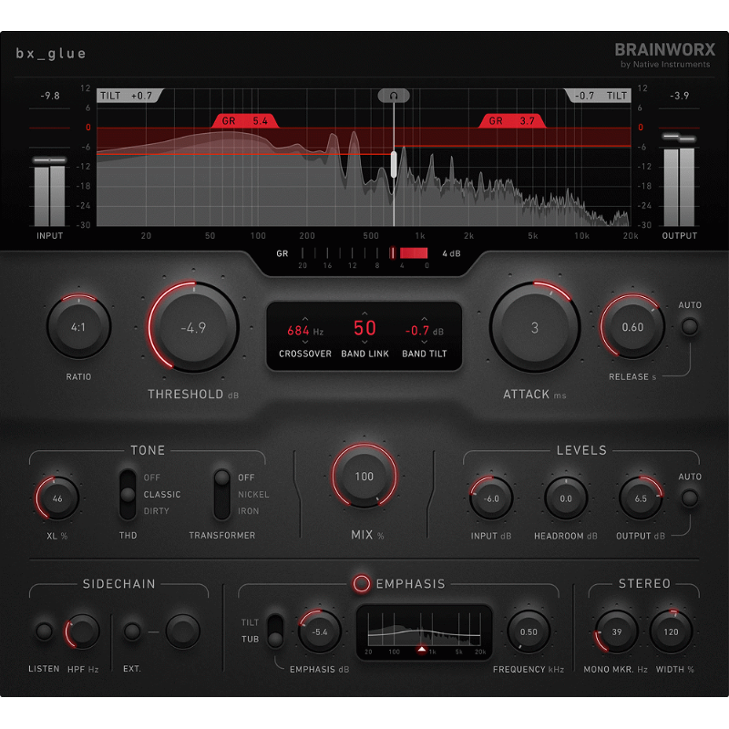Viewport: 729px width, 729px height.
Task: Click the EMPHASIS dB knob showing -5.4
Action: 320,631
